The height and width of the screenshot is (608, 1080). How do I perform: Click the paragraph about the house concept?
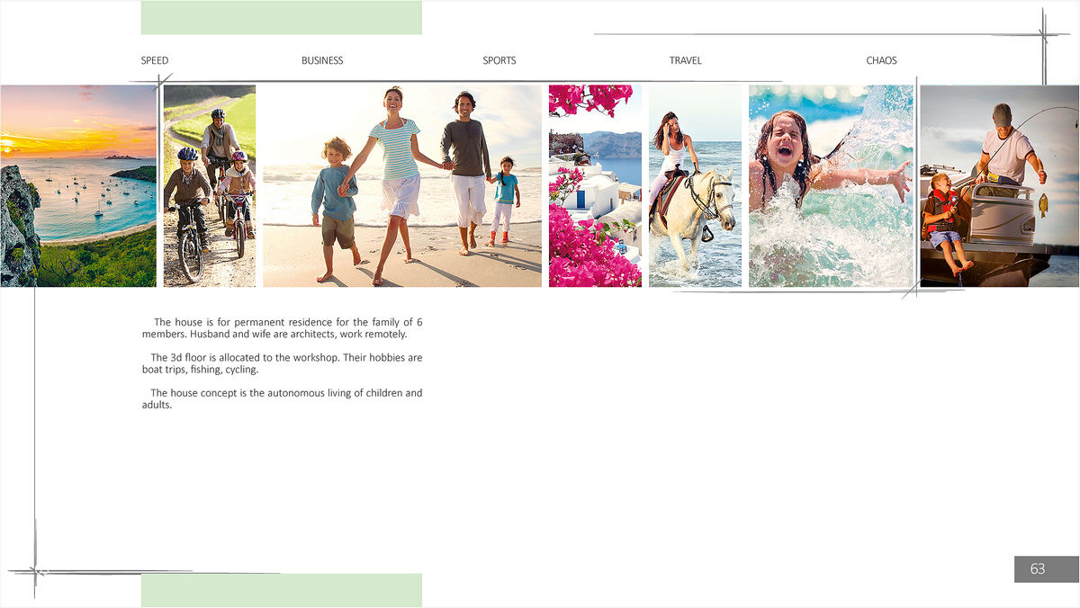(283, 399)
